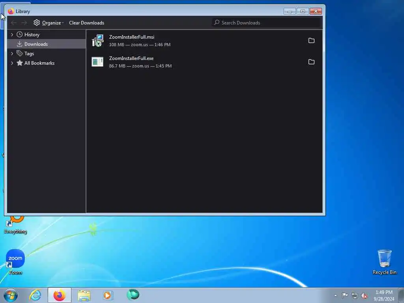Open Windows Media Player from taskbar
404x303 pixels.
[108, 295]
